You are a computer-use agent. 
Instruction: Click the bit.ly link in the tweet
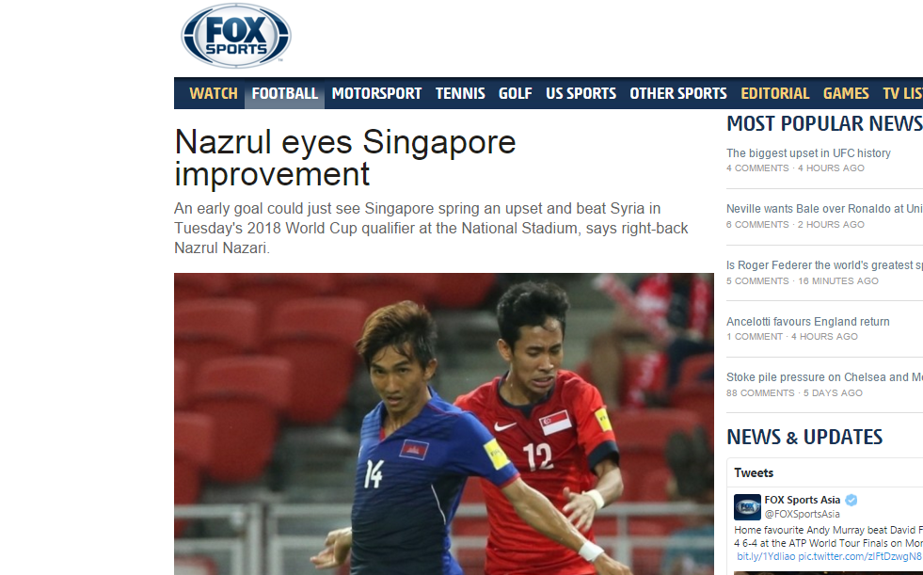pyautogui.click(x=765, y=556)
